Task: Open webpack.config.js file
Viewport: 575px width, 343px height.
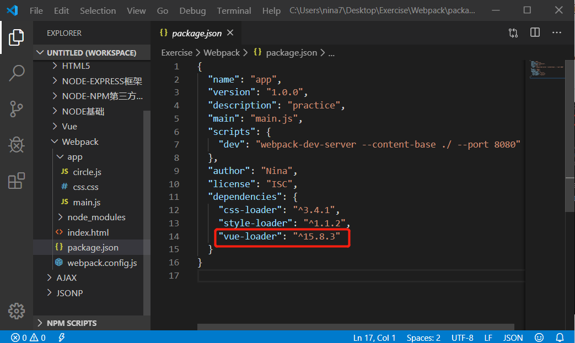Action: (x=88, y=263)
